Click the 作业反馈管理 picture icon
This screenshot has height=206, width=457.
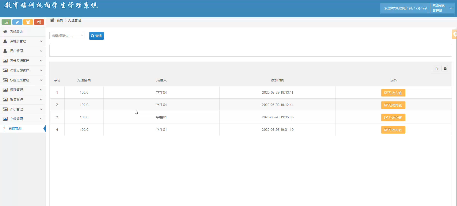[x=5, y=70]
